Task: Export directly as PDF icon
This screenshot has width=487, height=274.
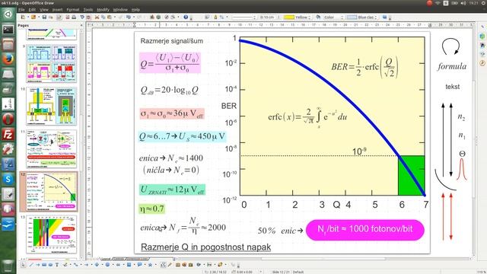Action: (x=68, y=17)
